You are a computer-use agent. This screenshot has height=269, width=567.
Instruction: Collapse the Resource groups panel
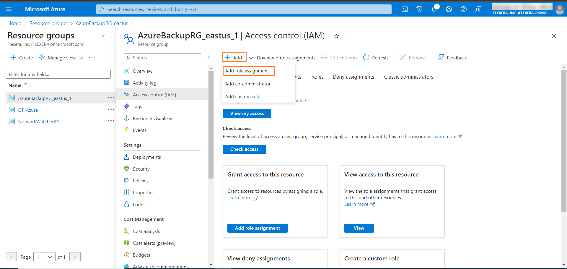click(x=103, y=36)
